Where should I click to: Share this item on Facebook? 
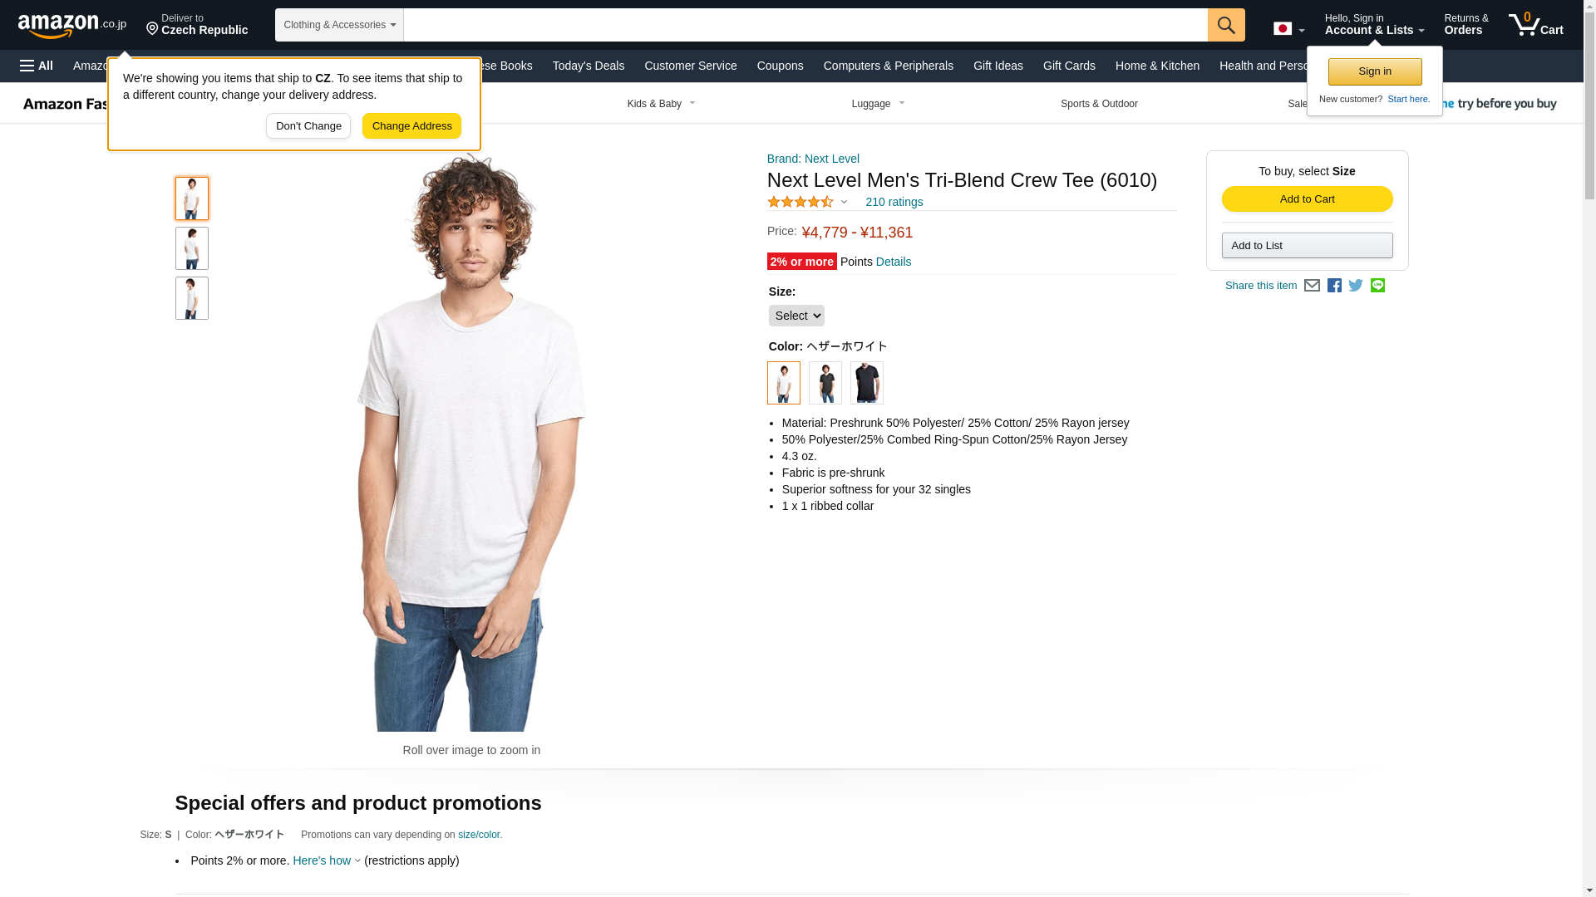tap(1334, 286)
